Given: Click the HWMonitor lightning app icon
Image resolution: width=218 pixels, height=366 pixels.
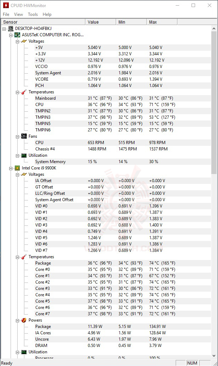Looking at the screenshot, I should click(6, 5).
